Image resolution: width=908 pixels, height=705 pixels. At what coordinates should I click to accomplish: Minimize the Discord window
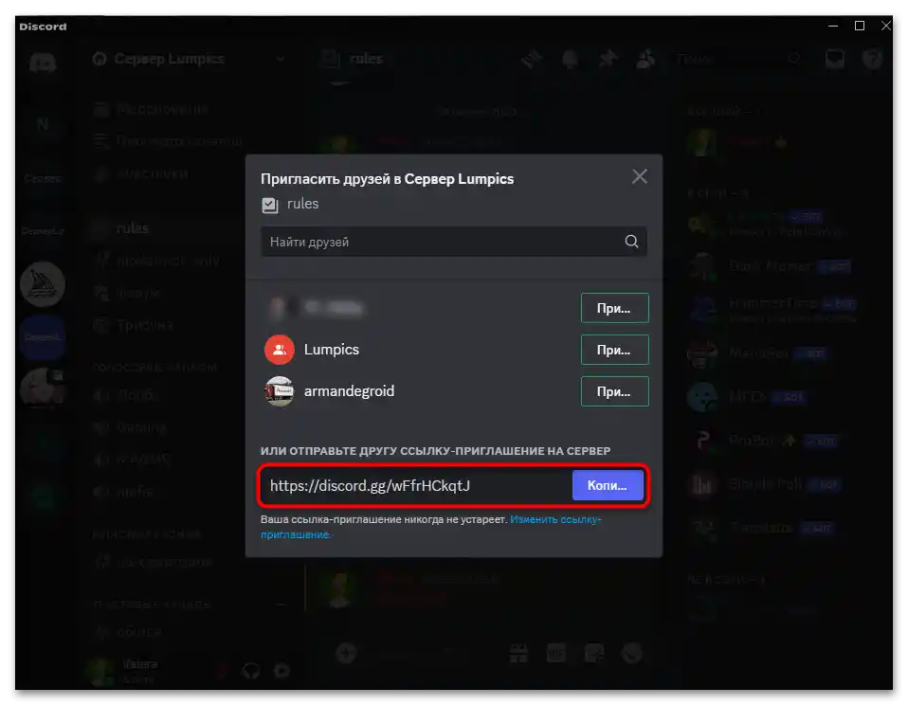tap(833, 26)
